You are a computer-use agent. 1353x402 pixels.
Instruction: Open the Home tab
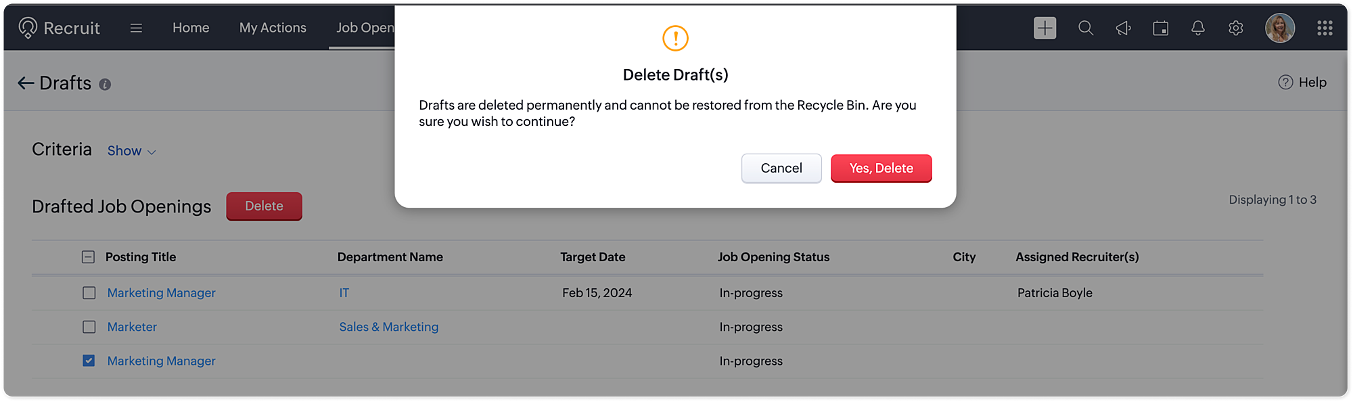pos(191,28)
